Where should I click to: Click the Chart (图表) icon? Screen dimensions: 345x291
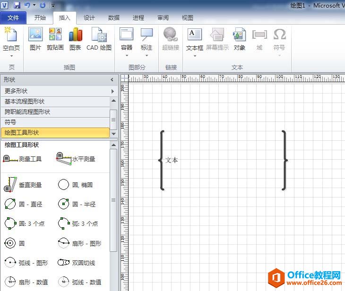coord(75,38)
